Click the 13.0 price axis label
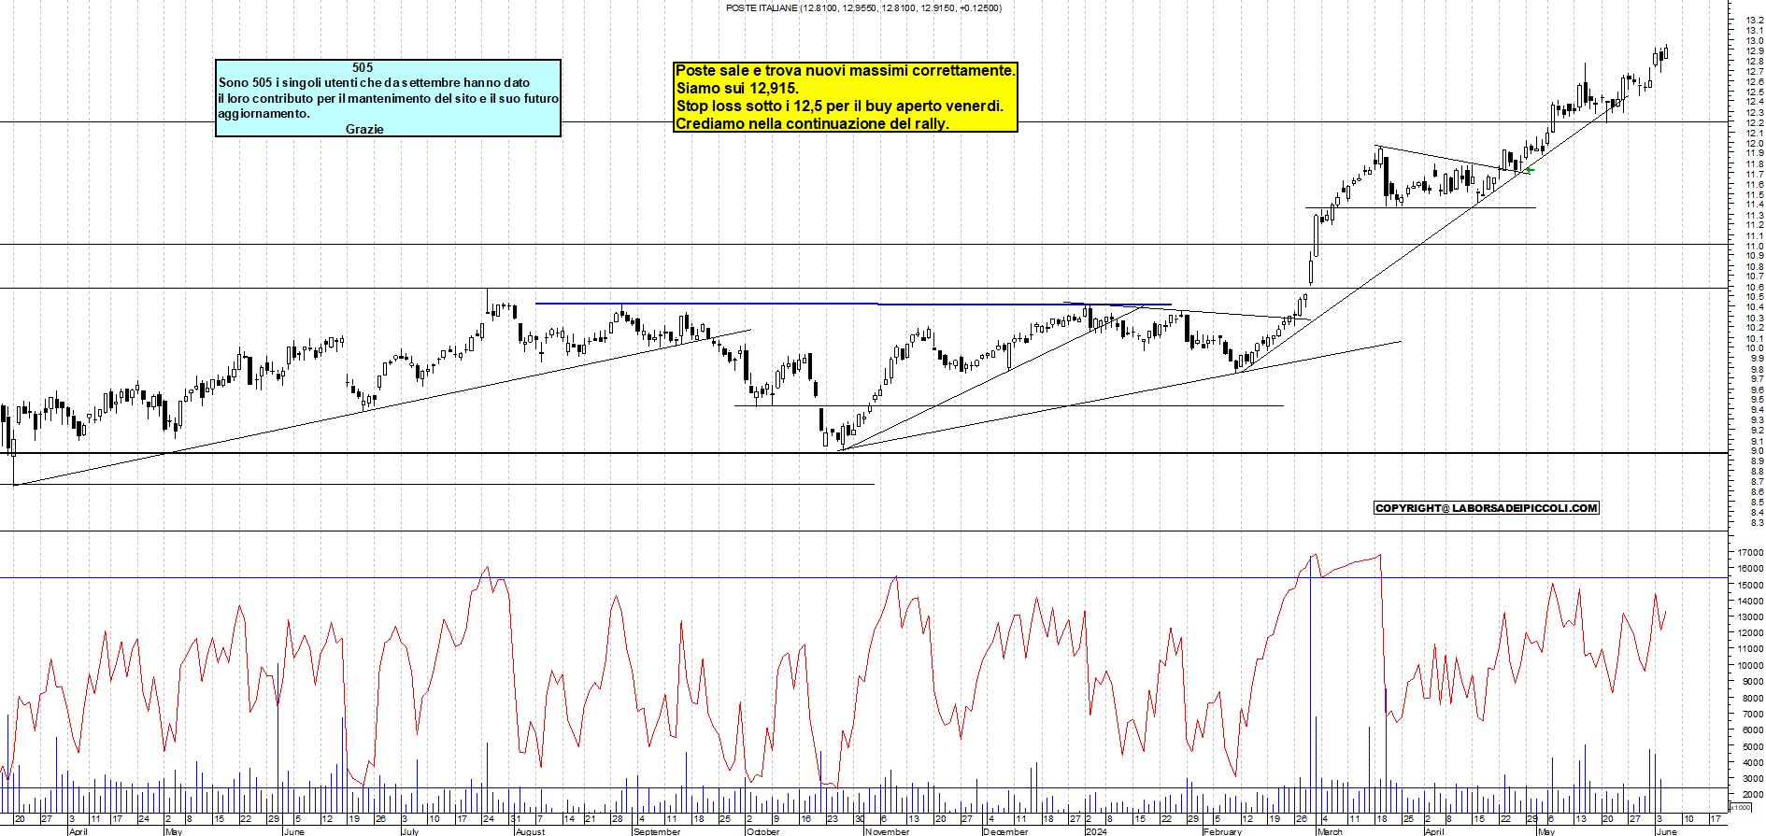 (1754, 41)
